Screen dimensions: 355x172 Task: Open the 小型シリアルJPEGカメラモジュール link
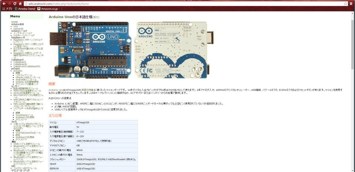click(28, 126)
